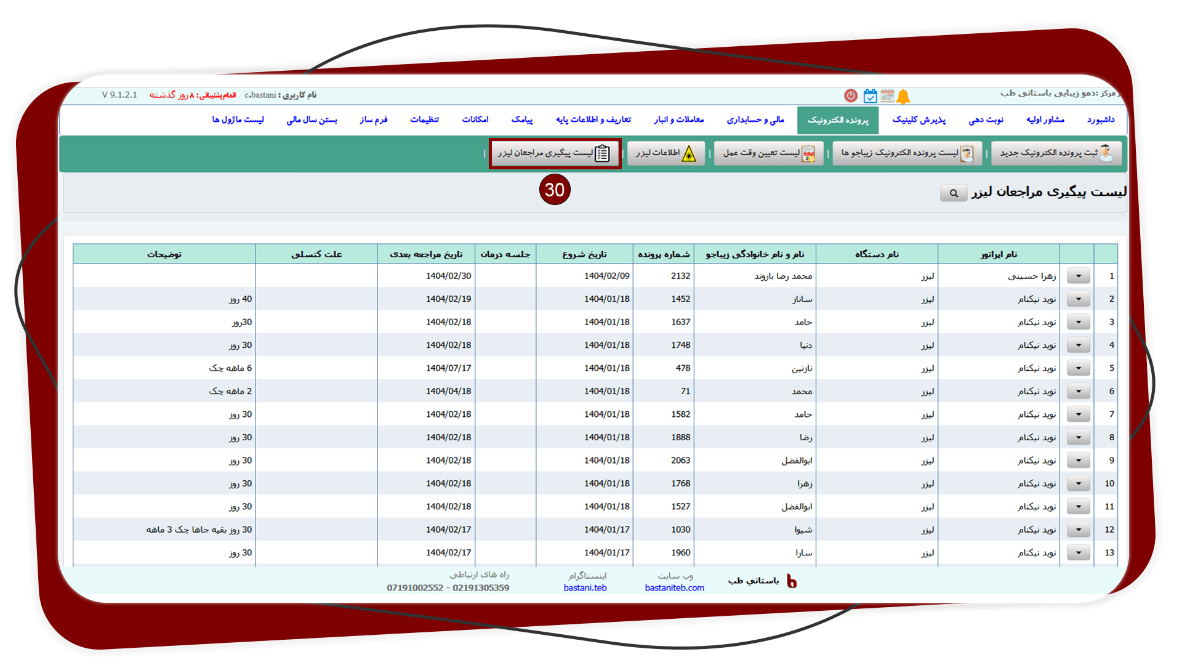Expand row 1 action dropdown (زهرا حسینی)
1182x665 pixels.
tap(1078, 276)
